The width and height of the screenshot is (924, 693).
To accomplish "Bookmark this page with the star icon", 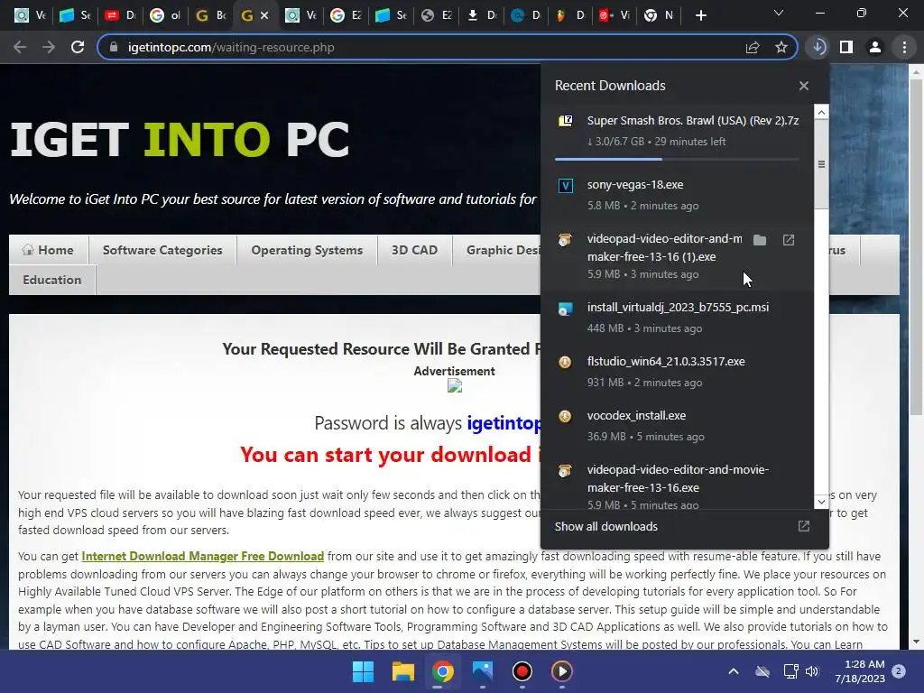I will point(781,47).
